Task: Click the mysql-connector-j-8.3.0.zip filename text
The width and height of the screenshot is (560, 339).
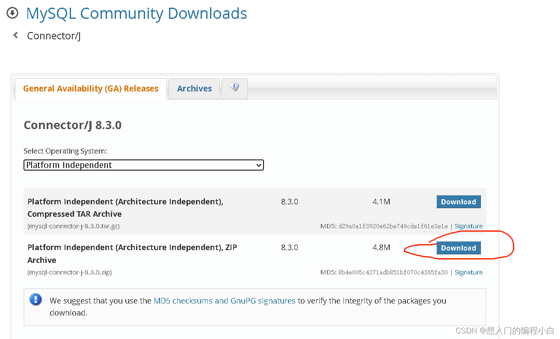Action: 69,272
